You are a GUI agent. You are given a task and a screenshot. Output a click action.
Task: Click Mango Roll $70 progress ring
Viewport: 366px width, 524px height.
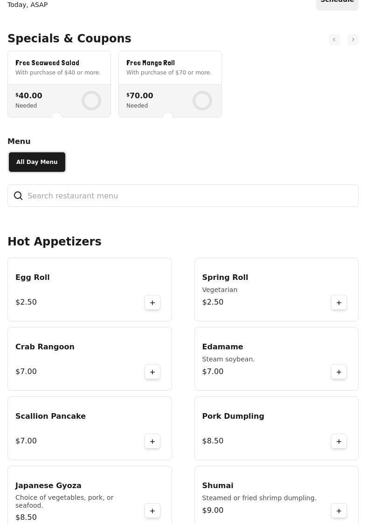tap(202, 101)
